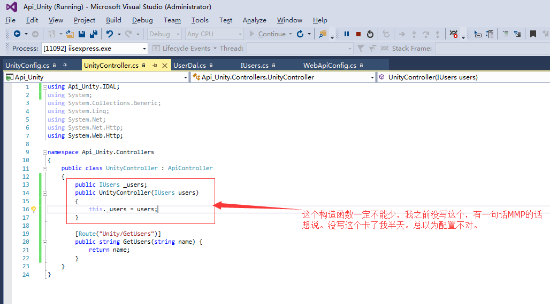The width and height of the screenshot is (550, 304).
Task: Open the UnityController(IUsers users) member dropdown
Action: point(463,77)
